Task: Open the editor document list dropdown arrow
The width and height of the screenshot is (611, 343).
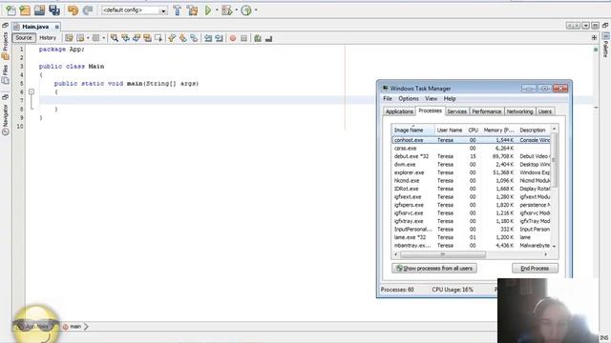Action: pyautogui.click(x=585, y=26)
